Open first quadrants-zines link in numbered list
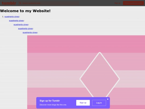This screenshot has width=145, height=109. 12,17
